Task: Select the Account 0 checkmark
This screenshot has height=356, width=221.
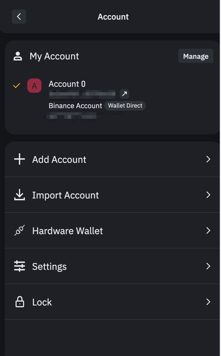Action: pos(17,86)
